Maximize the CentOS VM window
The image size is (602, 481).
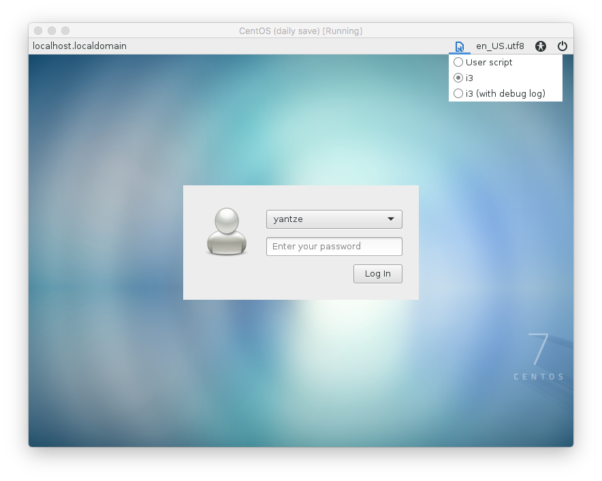[65, 31]
